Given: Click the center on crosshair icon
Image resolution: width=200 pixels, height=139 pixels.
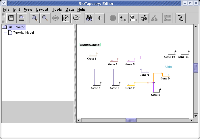Looking at the screenshot, I should [99, 18].
